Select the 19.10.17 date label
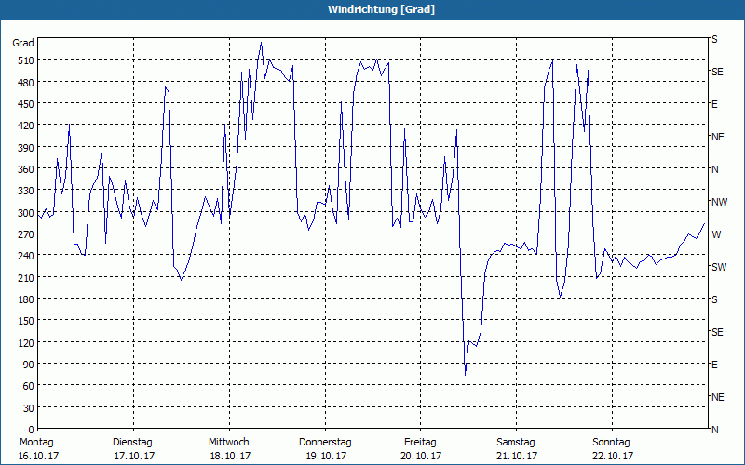Viewport: 745px width, 465px height. (326, 456)
